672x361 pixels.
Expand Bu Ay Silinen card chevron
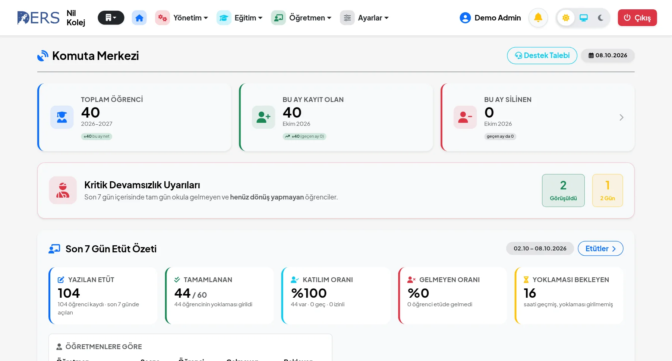point(621,118)
